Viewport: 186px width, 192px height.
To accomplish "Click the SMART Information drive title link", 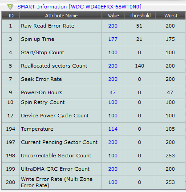I will [x=79, y=7].
